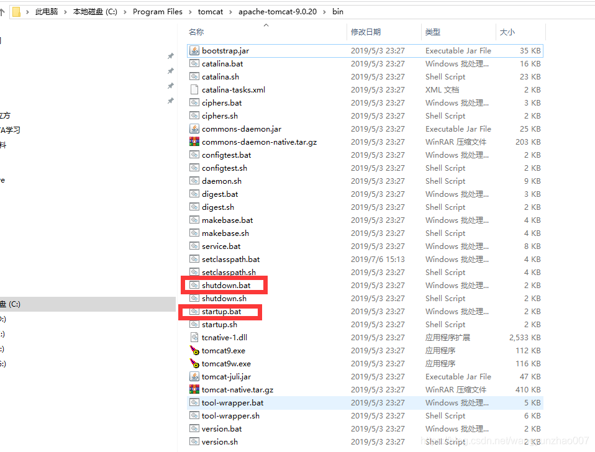Click the 116 KB size cell
Screen dimensions: 595x452
coord(528,363)
